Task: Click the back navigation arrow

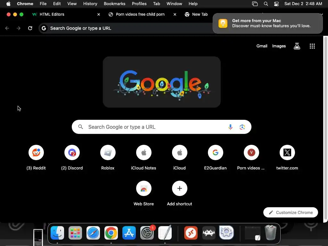Action: point(7,28)
